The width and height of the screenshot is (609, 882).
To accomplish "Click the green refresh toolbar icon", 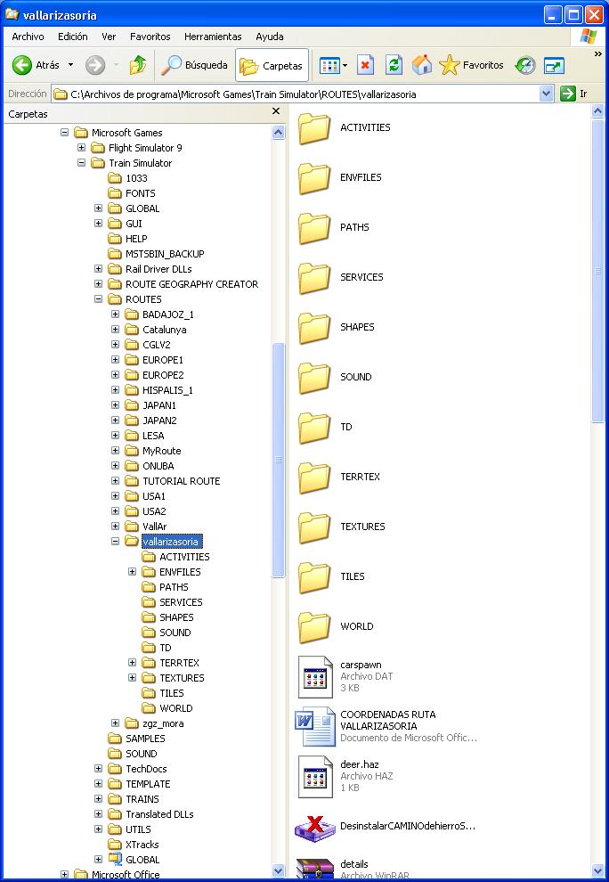I will click(394, 65).
